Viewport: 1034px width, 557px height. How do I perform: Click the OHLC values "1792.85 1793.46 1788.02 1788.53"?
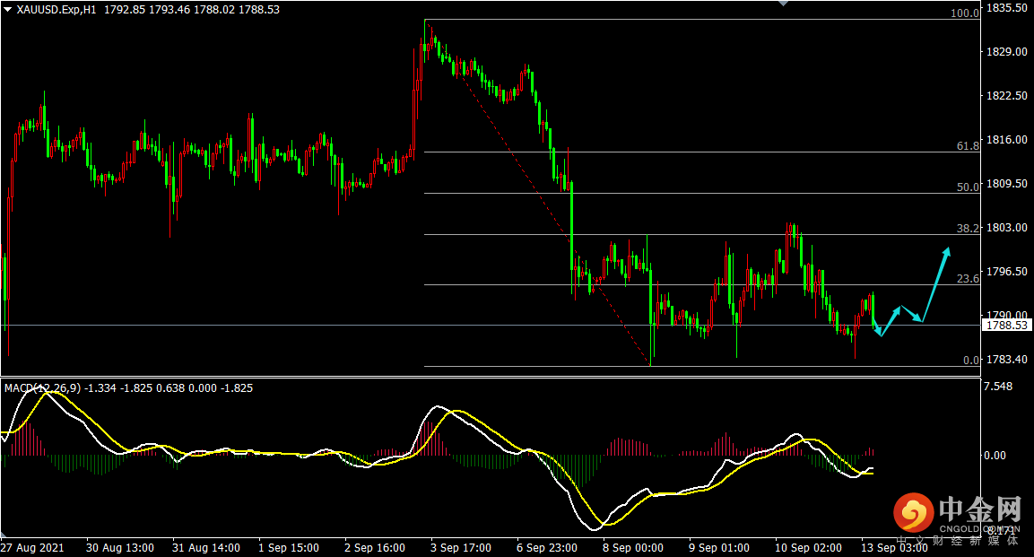(192, 10)
